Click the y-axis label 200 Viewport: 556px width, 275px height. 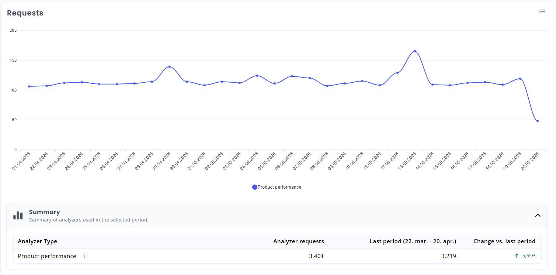(x=13, y=30)
